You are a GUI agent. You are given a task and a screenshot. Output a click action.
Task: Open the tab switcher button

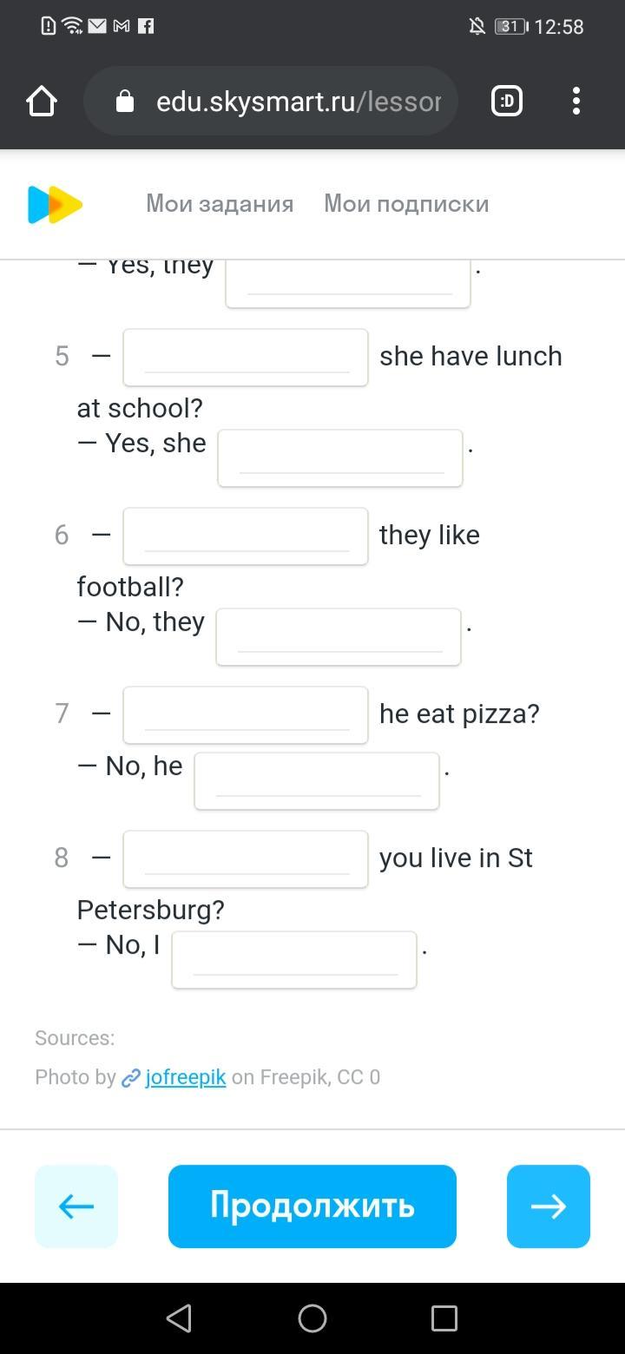tap(507, 102)
